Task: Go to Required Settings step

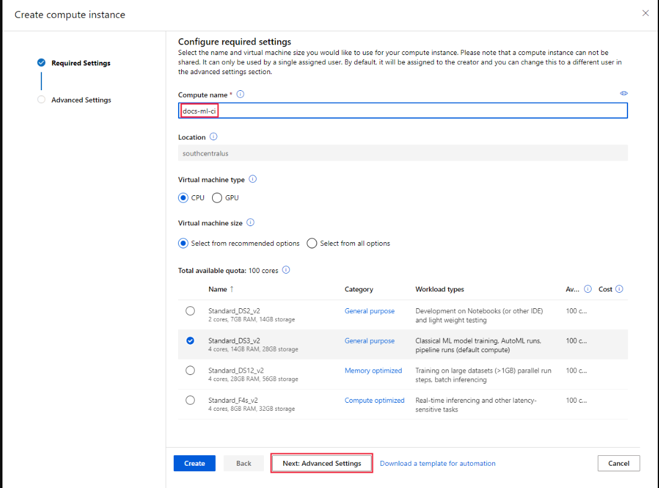Action: (x=81, y=63)
